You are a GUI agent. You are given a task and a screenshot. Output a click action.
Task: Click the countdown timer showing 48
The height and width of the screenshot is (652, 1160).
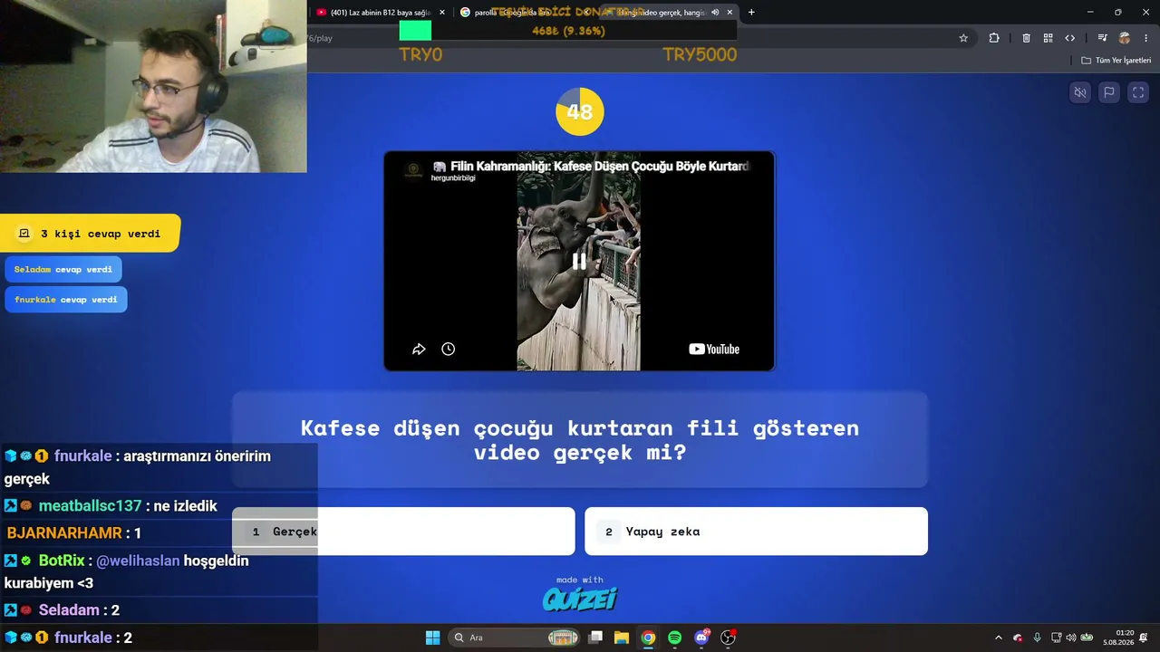coord(579,111)
